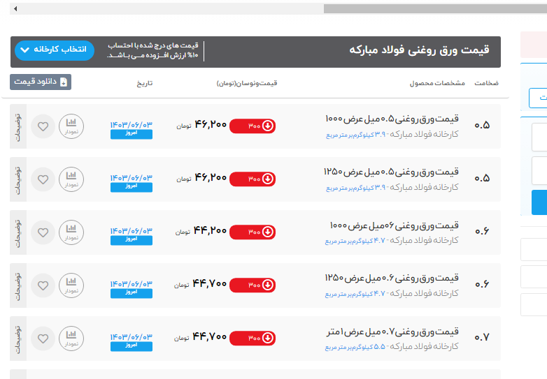Click the horizontal scrollbar left arrow

15,9
